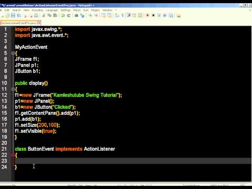Click the 'p1.add(b1);' line

[x=28, y=119]
